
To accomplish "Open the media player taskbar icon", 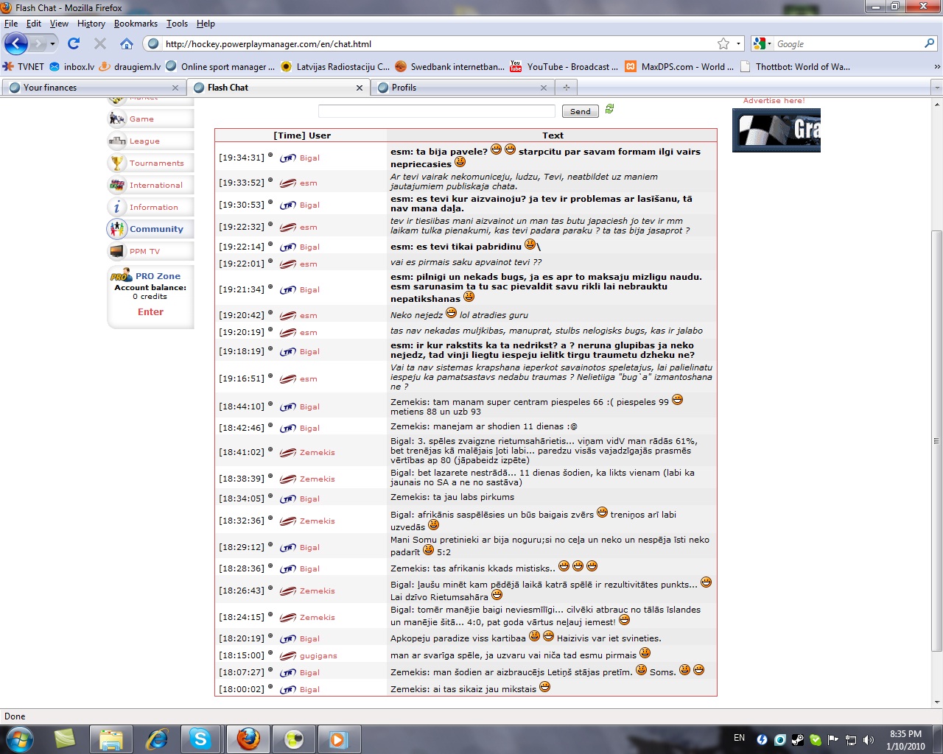I will click(339, 739).
